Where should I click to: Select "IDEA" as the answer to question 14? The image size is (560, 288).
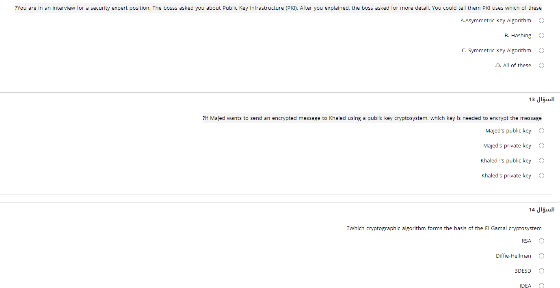541,286
